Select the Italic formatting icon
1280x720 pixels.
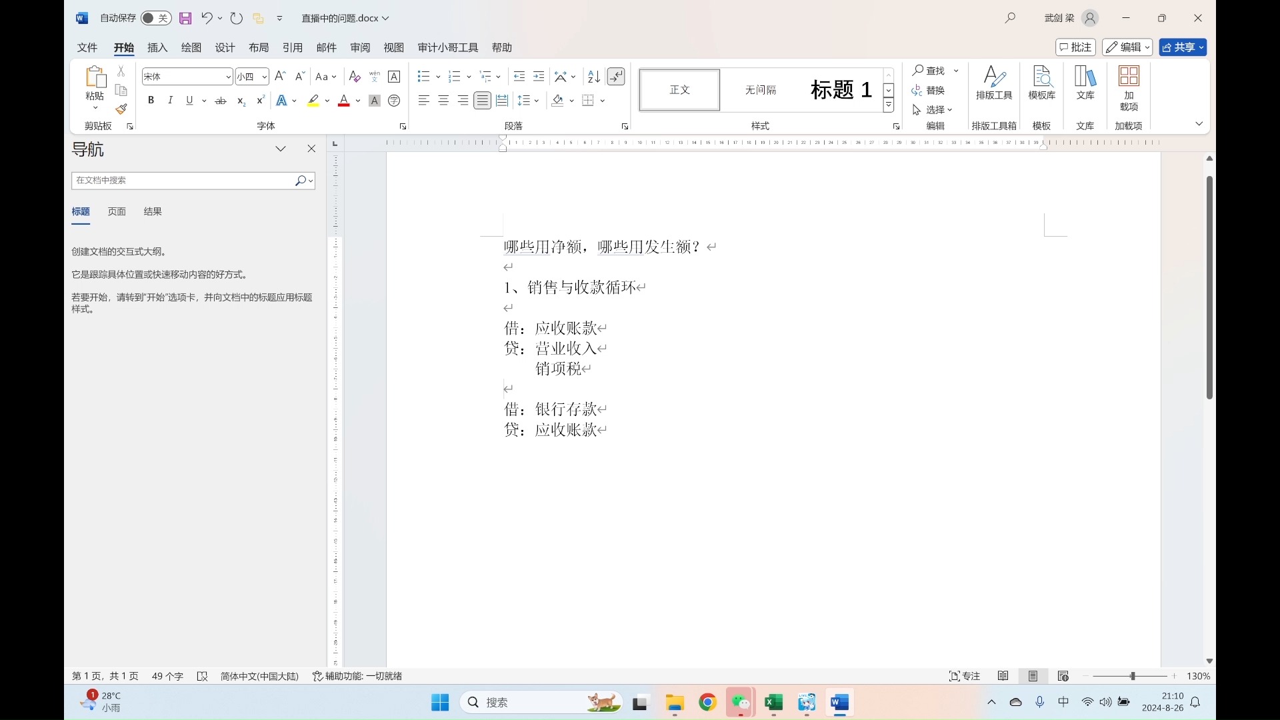(170, 100)
